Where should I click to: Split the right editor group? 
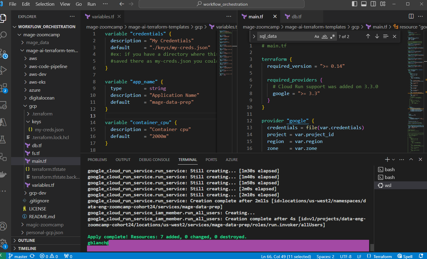click(x=411, y=16)
